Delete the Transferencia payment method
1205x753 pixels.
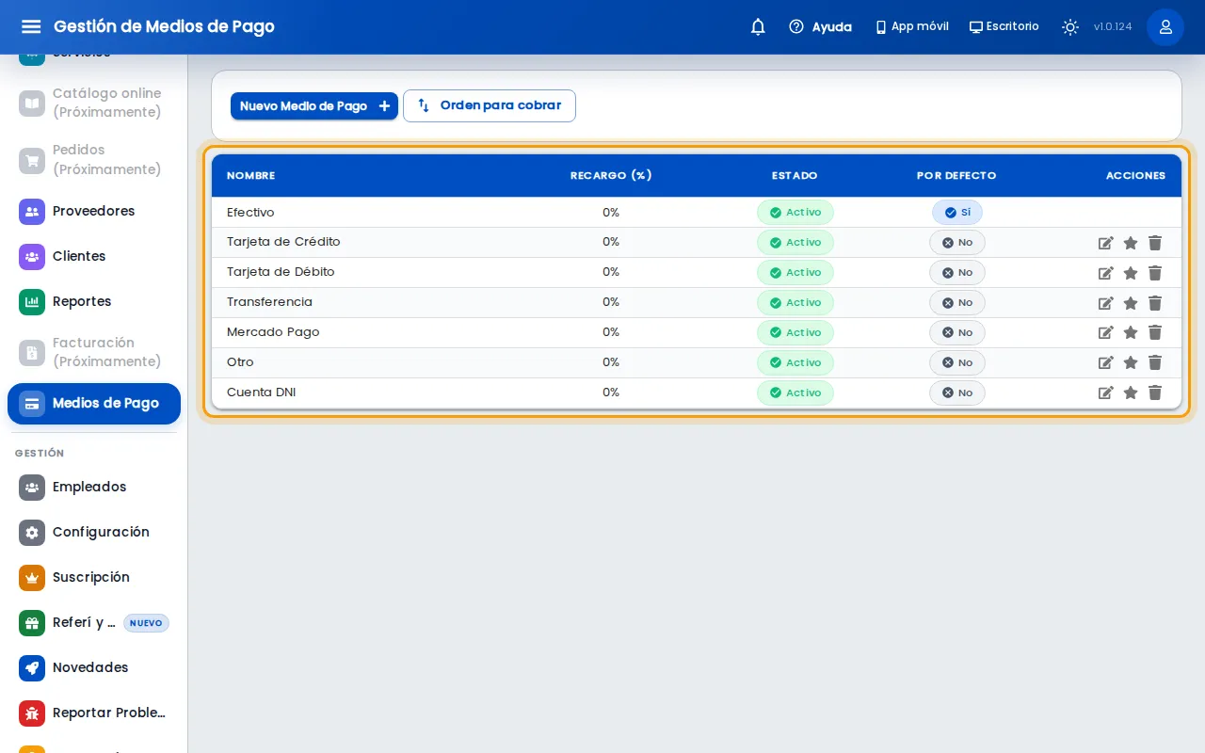coord(1155,303)
